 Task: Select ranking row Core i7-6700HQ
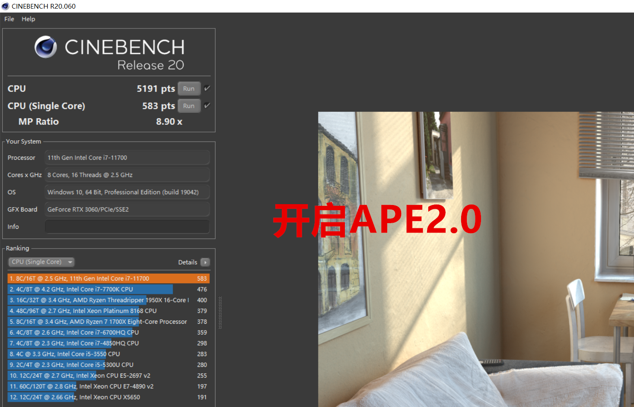pos(108,332)
